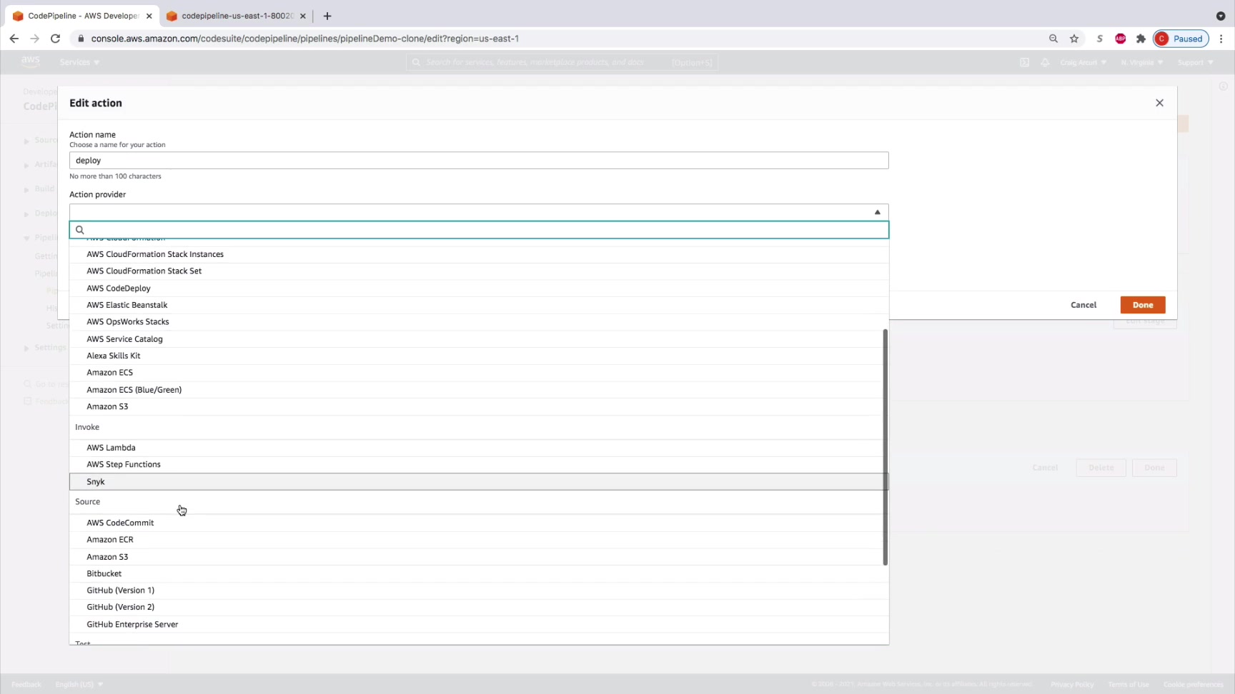Click the AWS logo

pyautogui.click(x=31, y=62)
